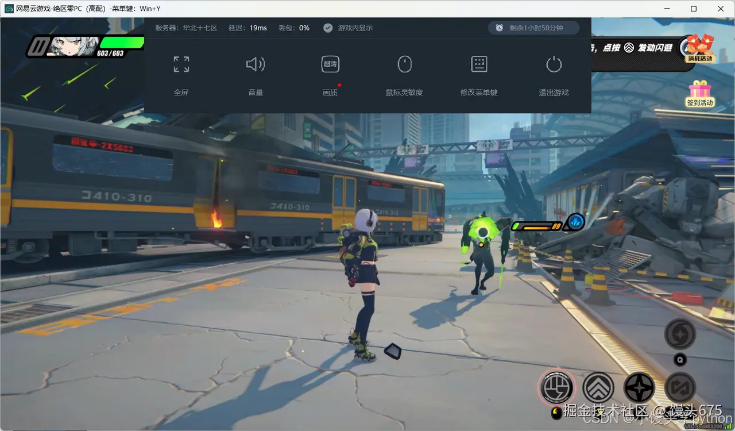
Task: Open the mouse sensitivity (鼠标灵敏度) icon
Action: (405, 64)
